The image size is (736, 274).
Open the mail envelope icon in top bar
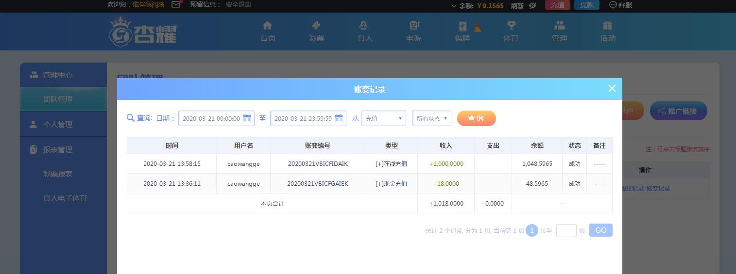(176, 4)
